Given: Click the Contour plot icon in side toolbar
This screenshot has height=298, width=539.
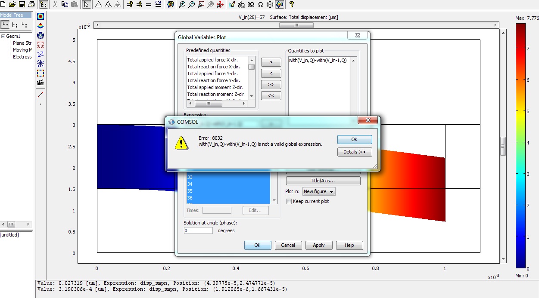Looking at the screenshot, I should pyautogui.click(x=41, y=35).
